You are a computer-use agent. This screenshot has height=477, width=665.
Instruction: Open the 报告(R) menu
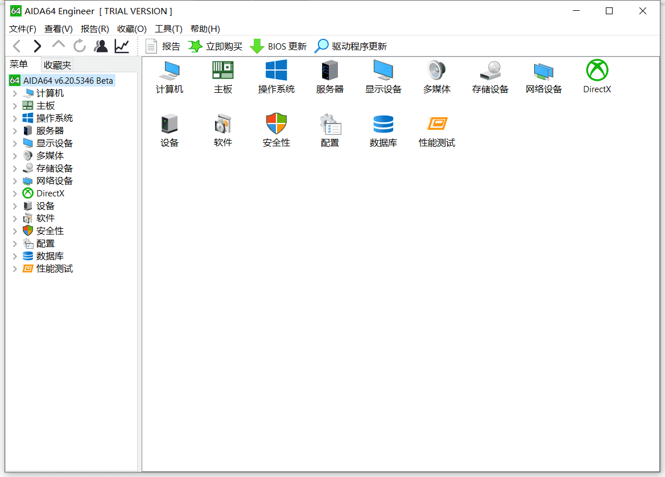[94, 29]
